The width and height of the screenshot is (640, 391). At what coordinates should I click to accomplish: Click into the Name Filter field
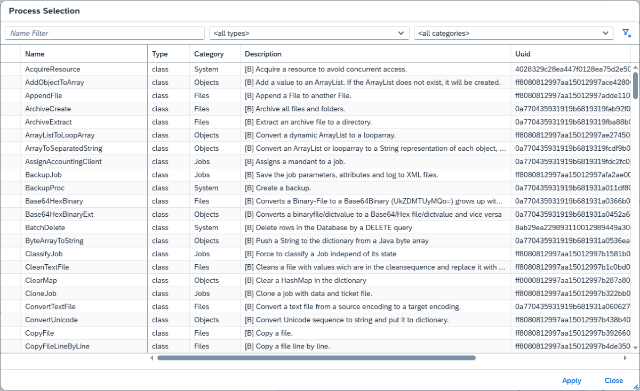(x=105, y=33)
